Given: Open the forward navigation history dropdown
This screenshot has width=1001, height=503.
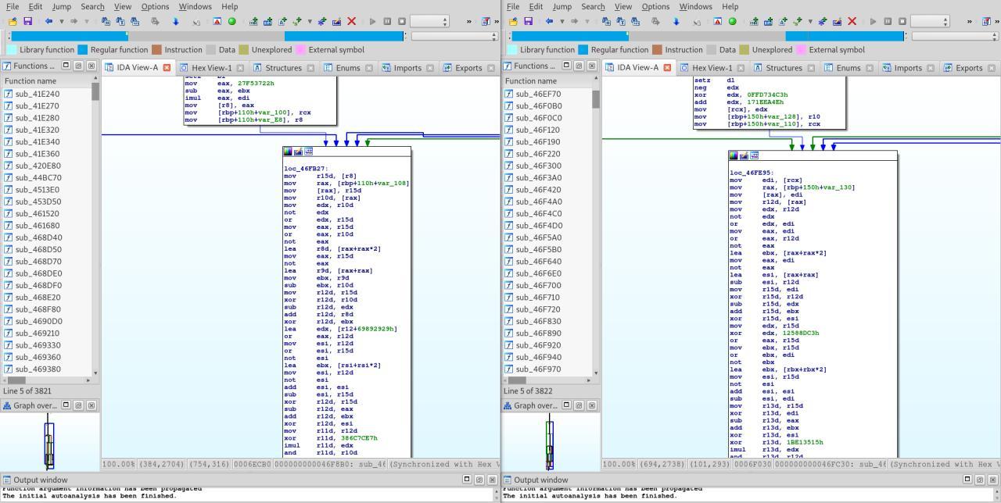Looking at the screenshot, I should [x=87, y=22].
